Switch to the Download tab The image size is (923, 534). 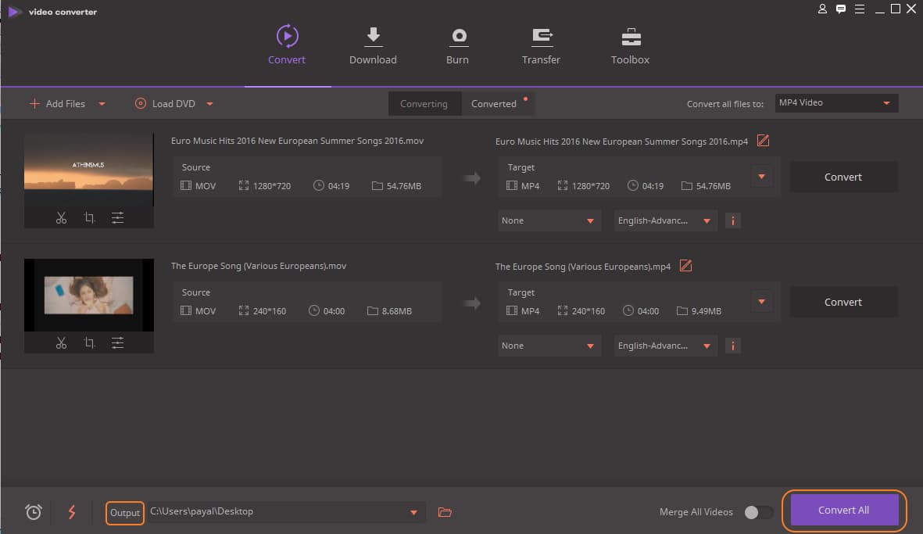coord(373,46)
